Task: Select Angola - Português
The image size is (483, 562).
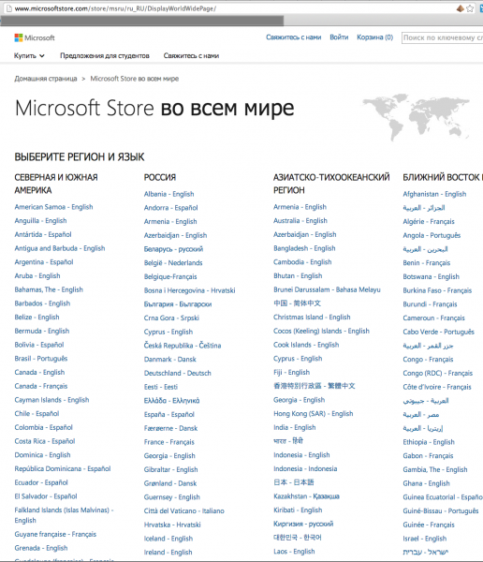Action: click(x=432, y=235)
